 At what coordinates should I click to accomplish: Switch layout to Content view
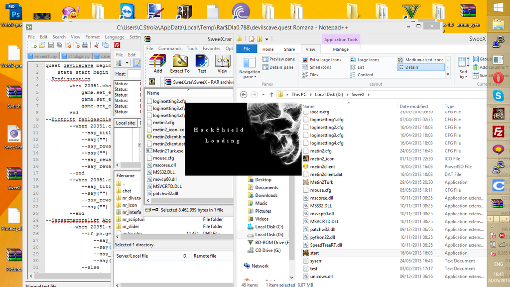362,75
